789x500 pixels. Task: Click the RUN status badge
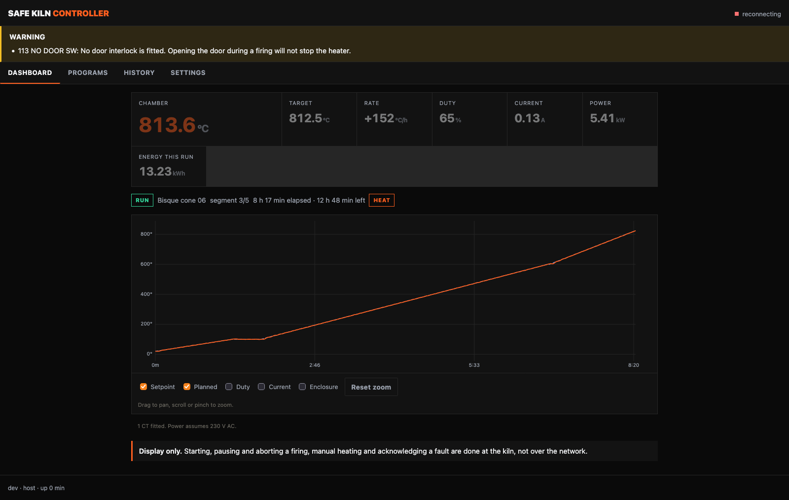[142, 200]
